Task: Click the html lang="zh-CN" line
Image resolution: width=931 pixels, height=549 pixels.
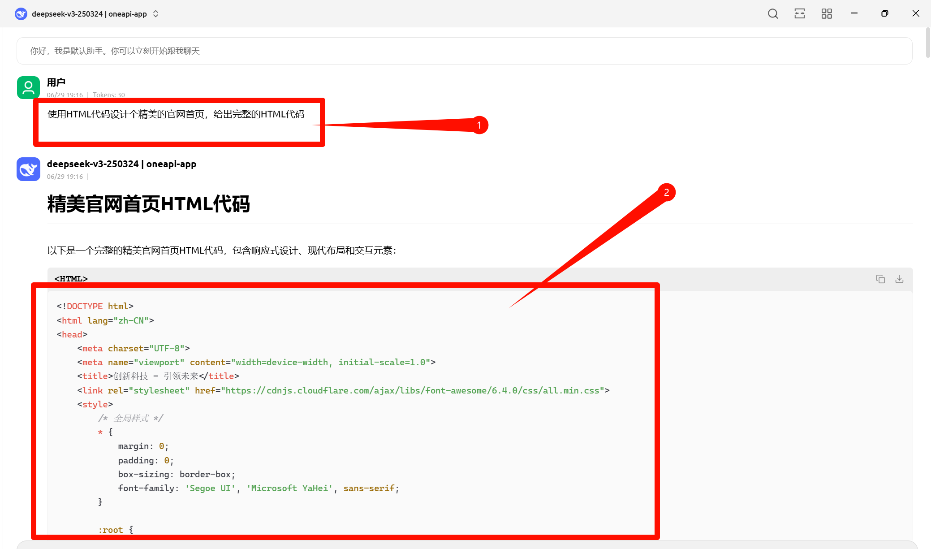Action: pyautogui.click(x=105, y=320)
